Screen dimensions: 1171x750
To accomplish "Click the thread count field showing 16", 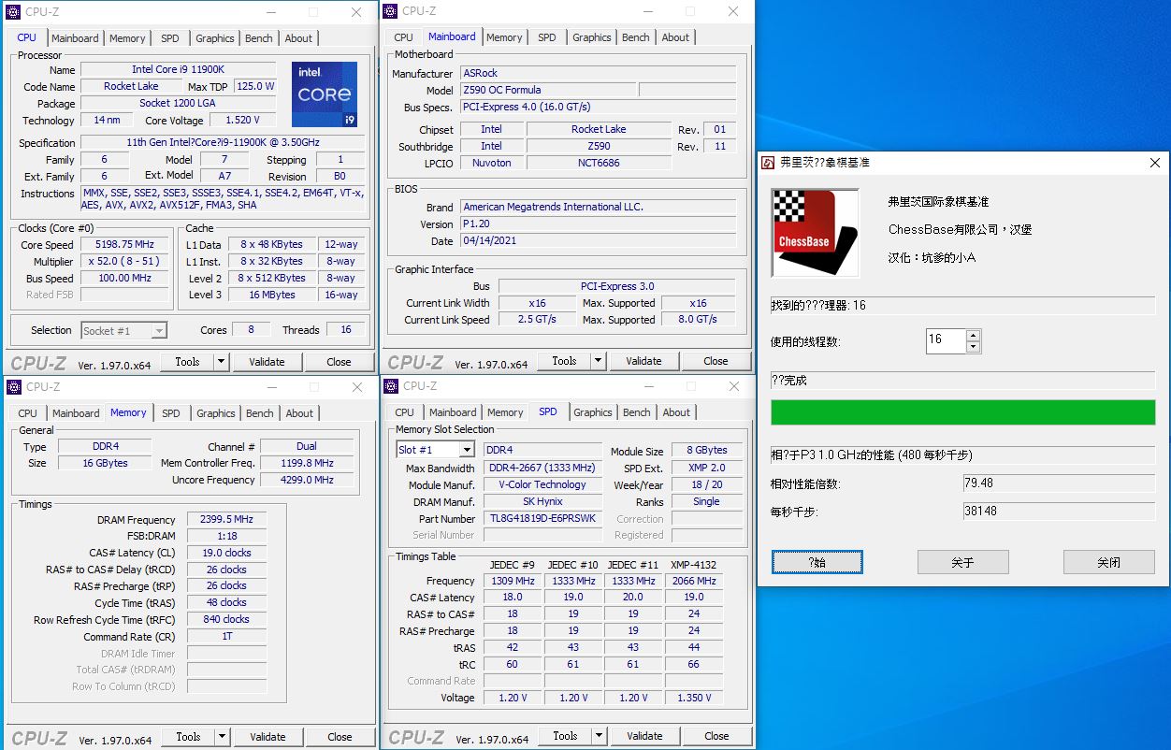I will pos(946,340).
